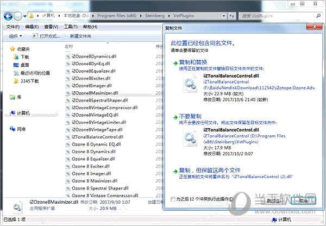Open the address bar history dropdown

pyautogui.click(x=224, y=16)
